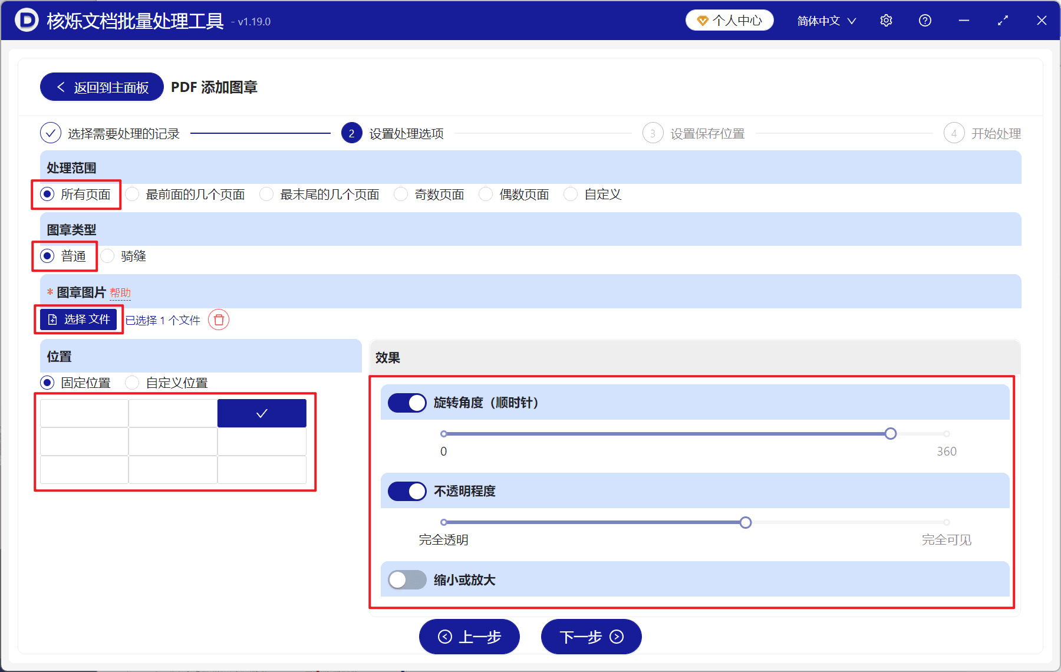Select the top-left cell in position grid

(x=84, y=413)
